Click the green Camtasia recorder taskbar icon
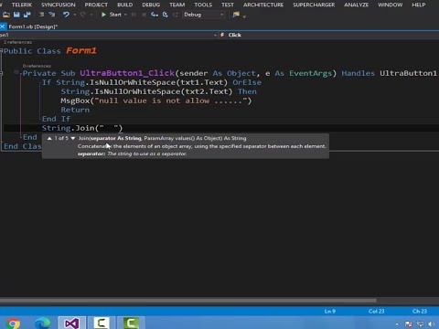This screenshot has height=329, width=439. tap(131, 323)
